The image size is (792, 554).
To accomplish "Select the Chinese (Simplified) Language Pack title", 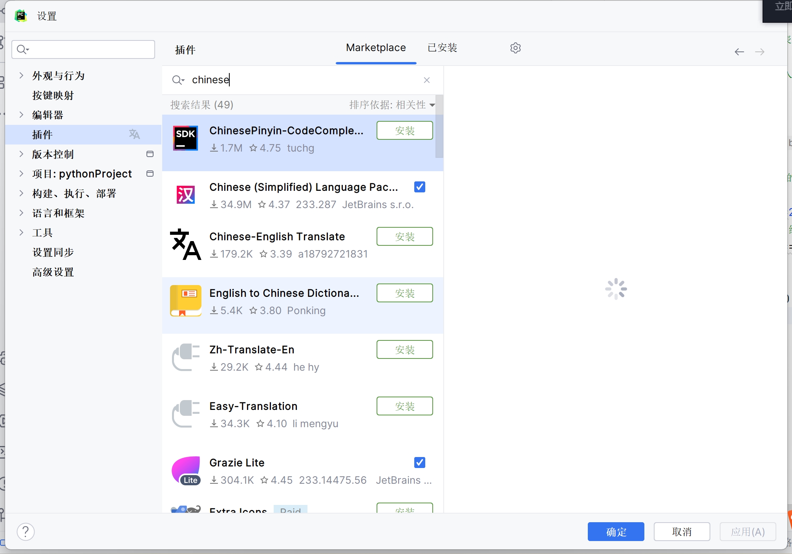I will pos(304,187).
